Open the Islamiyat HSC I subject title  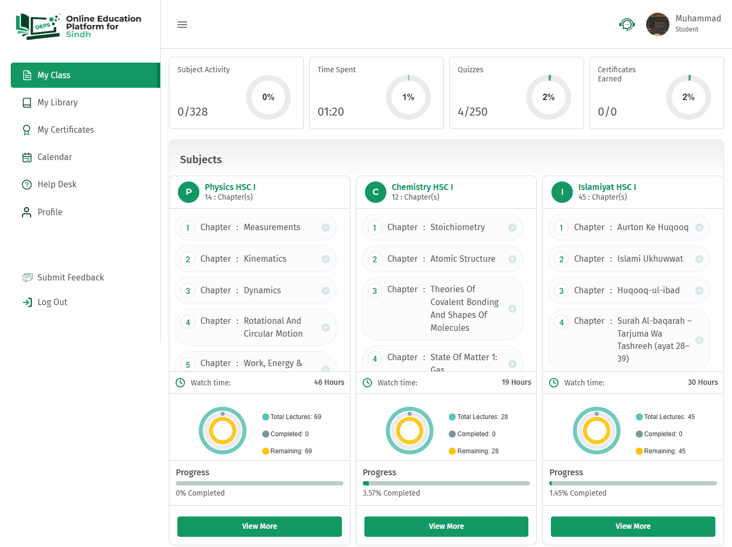tap(607, 187)
